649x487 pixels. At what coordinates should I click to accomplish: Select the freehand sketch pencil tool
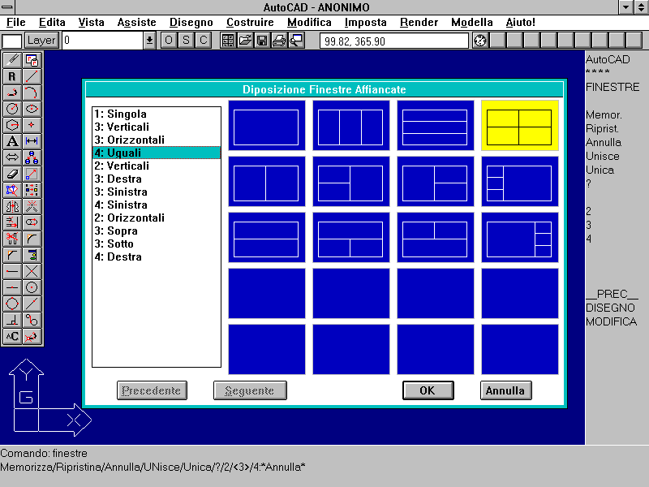click(12, 60)
